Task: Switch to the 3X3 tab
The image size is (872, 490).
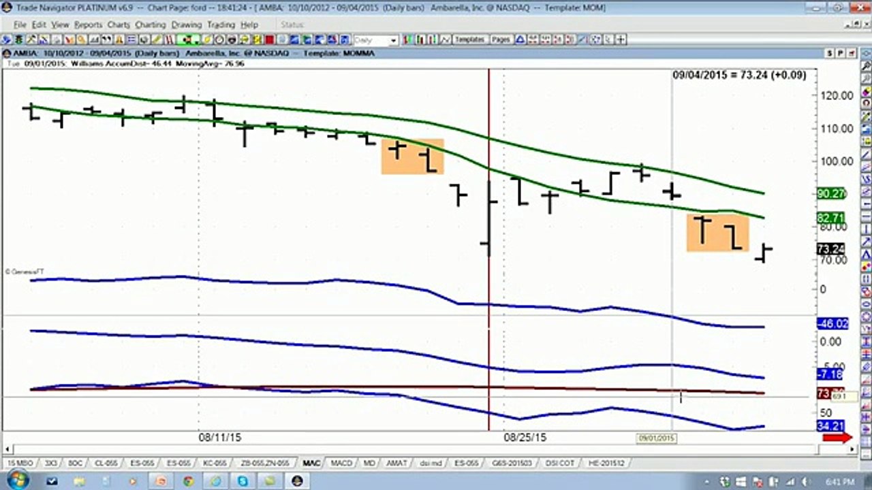Action: pos(50,463)
